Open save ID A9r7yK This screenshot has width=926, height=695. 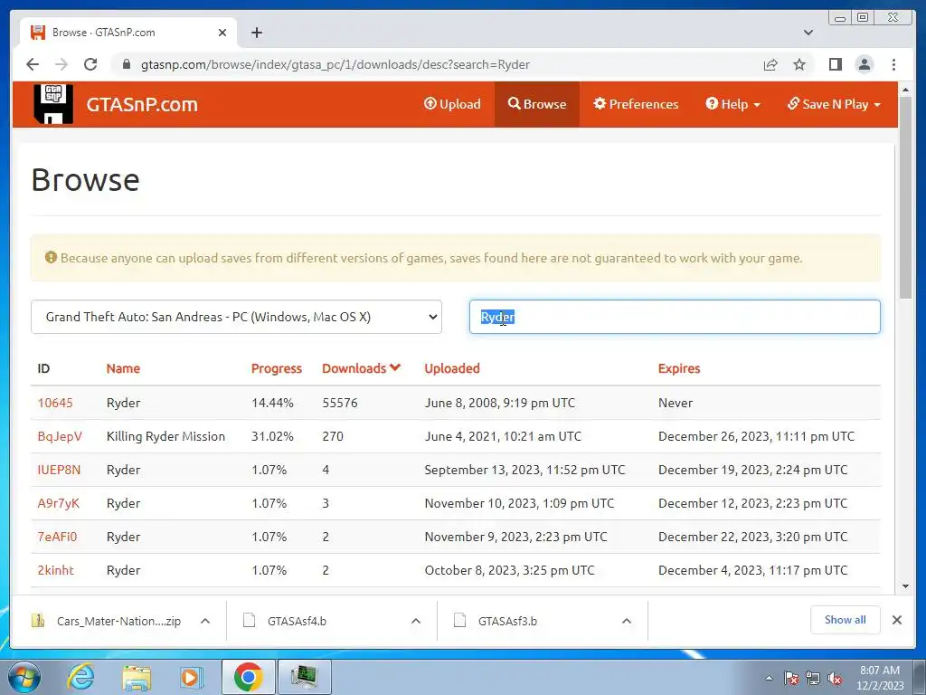coord(59,503)
